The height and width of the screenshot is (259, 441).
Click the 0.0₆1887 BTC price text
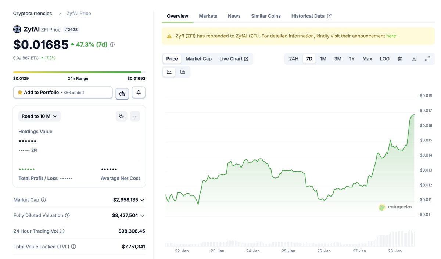26,58
